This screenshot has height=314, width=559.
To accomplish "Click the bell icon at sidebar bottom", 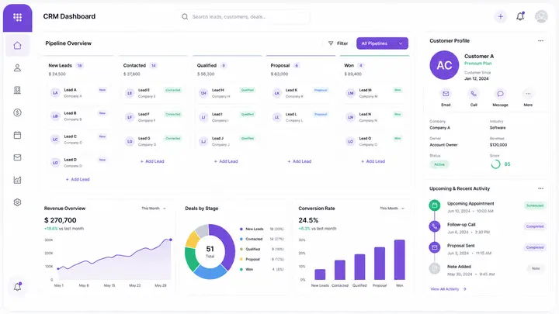I will click(x=17, y=287).
